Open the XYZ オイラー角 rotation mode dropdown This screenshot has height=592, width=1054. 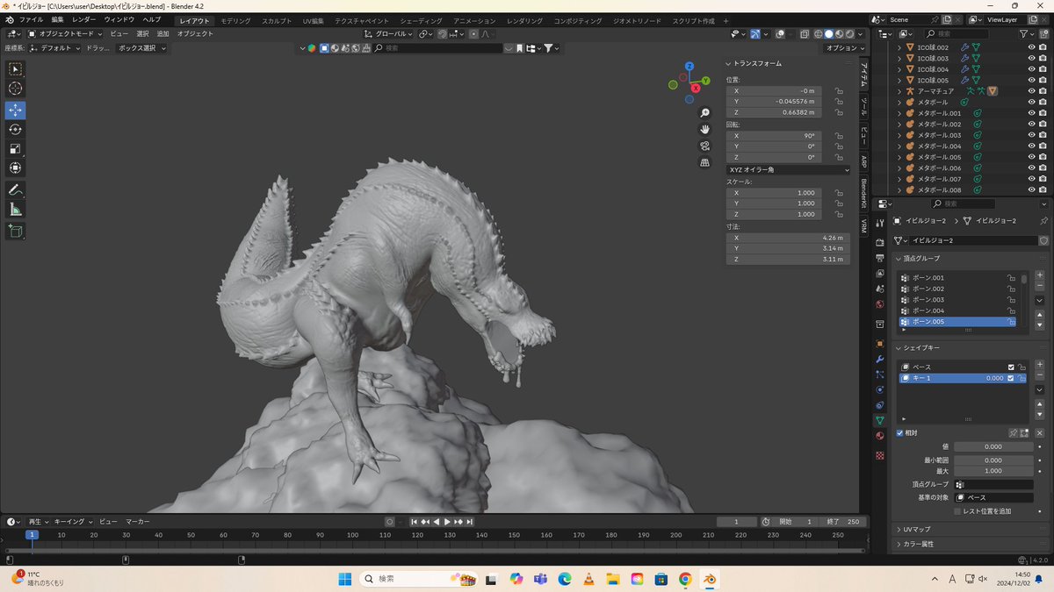[x=788, y=169]
